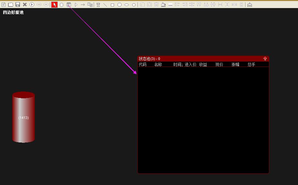Save using the floppy disk icon

[x=18, y=5]
